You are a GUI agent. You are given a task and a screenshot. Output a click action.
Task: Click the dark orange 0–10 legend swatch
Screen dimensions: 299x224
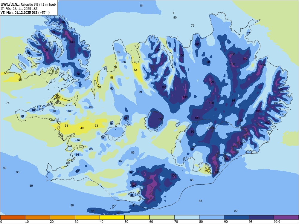click(13, 217)
